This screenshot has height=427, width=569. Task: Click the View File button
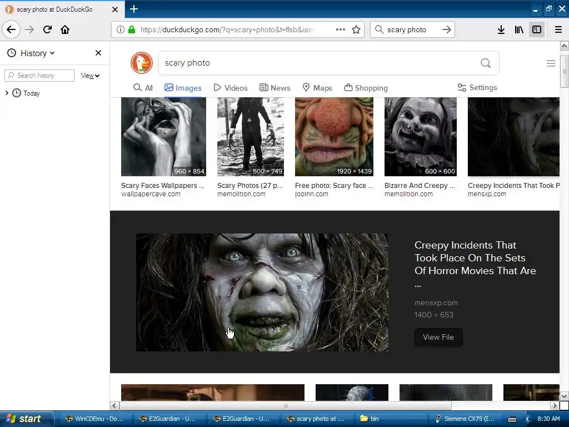pos(438,337)
